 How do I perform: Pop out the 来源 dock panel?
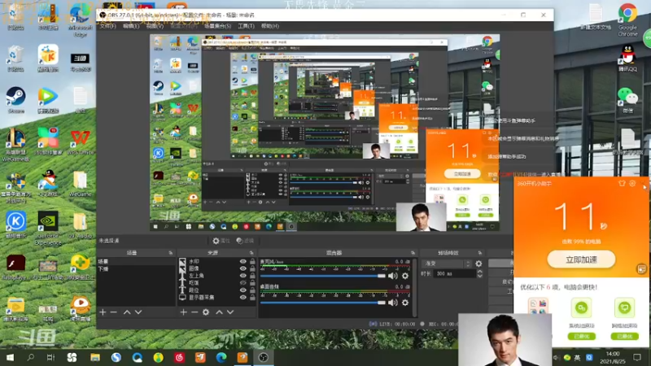tap(251, 253)
